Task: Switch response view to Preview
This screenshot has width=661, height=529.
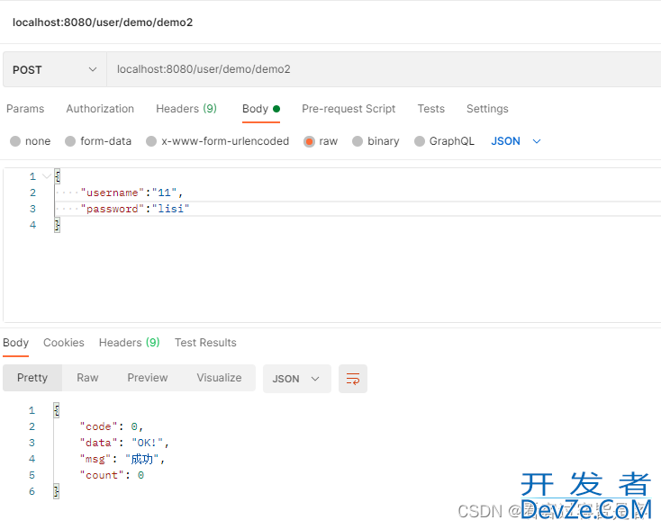Action: point(148,378)
